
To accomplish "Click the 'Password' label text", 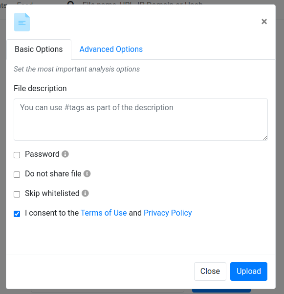I will click(42, 154).
